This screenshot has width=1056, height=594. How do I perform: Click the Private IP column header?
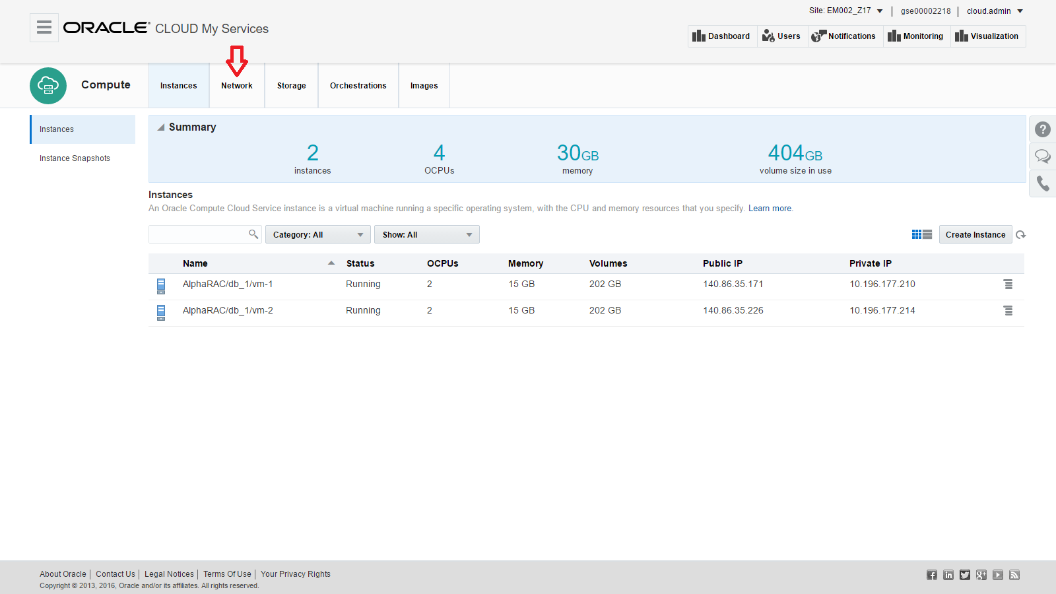[871, 263]
